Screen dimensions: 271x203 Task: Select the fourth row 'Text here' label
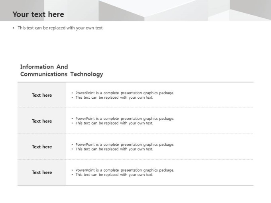(x=42, y=172)
